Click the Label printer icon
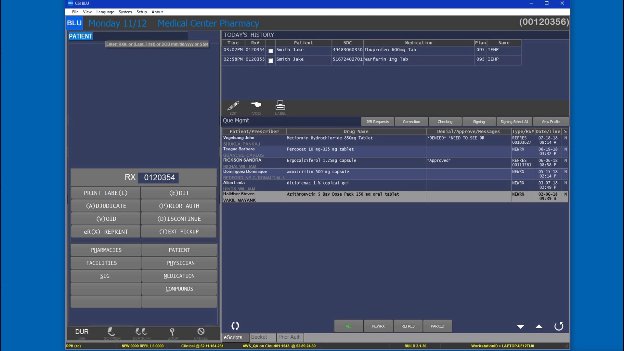This screenshot has height=351, width=624. click(x=280, y=106)
